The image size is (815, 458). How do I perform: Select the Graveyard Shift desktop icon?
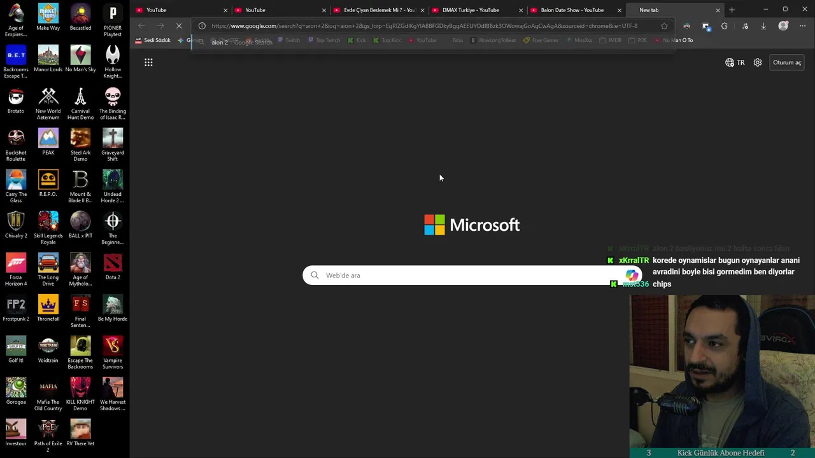(x=113, y=145)
